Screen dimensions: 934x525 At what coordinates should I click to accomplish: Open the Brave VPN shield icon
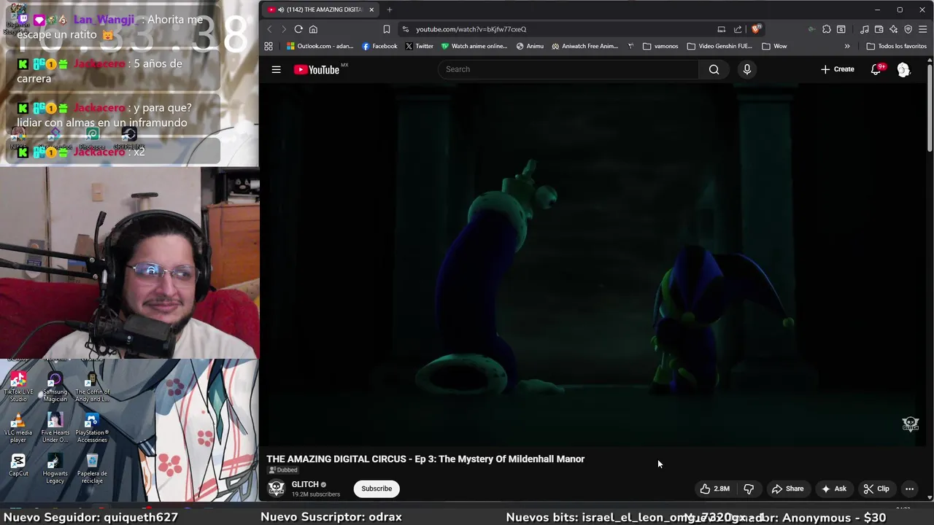click(908, 29)
